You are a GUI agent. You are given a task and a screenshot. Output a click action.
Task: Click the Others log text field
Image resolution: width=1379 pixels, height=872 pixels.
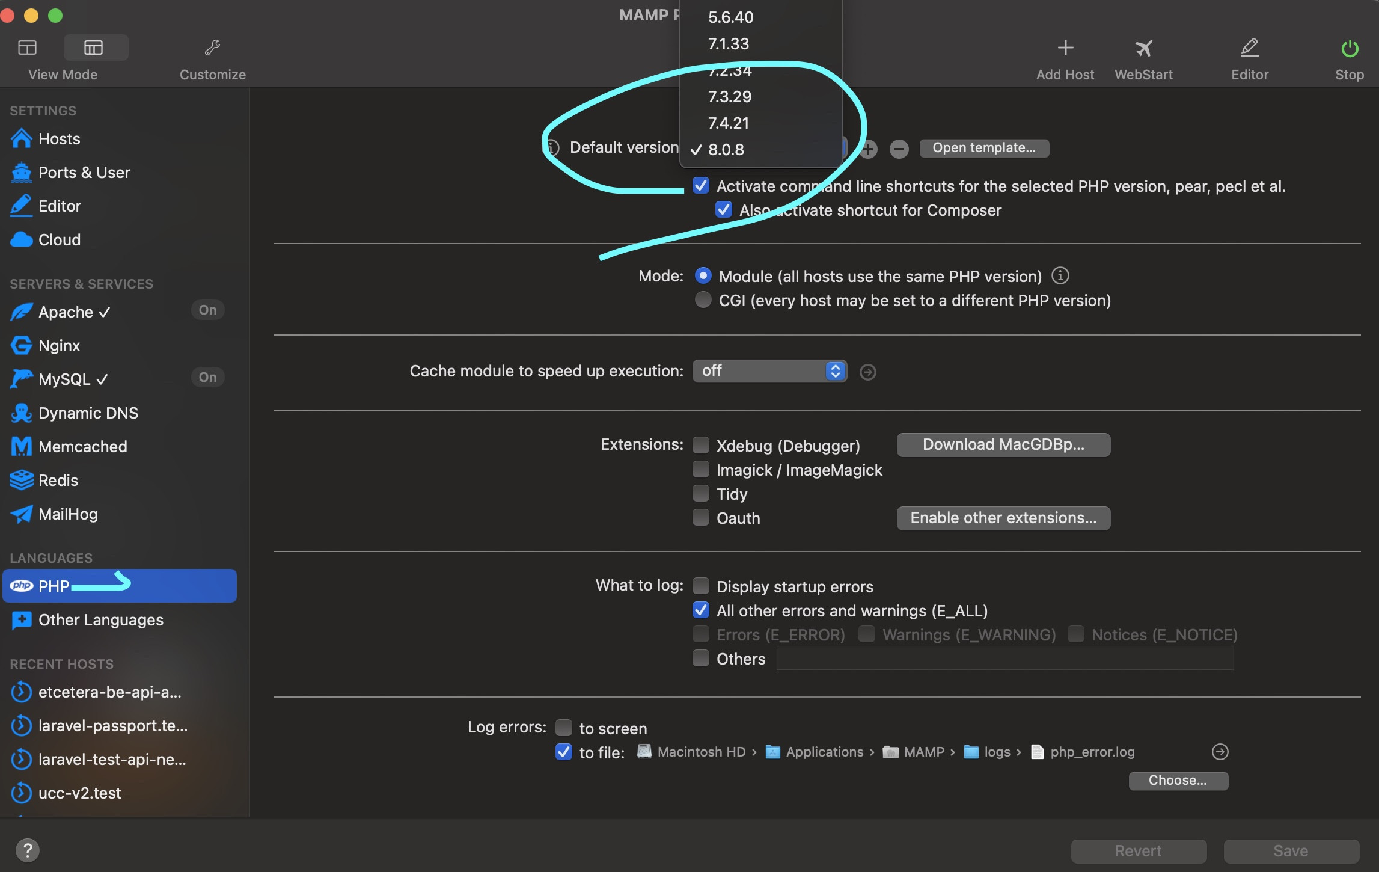point(1004,659)
